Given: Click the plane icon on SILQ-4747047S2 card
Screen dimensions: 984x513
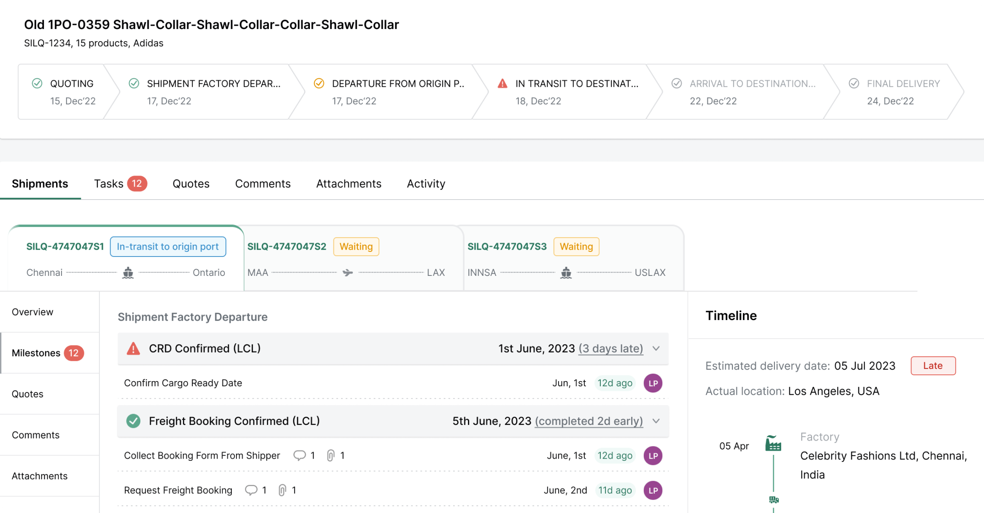Looking at the screenshot, I should click(347, 273).
